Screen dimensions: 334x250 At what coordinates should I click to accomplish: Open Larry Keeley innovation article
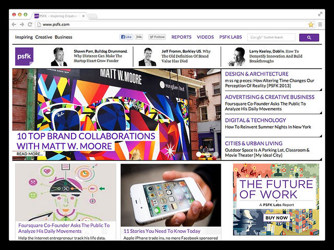(x=276, y=56)
